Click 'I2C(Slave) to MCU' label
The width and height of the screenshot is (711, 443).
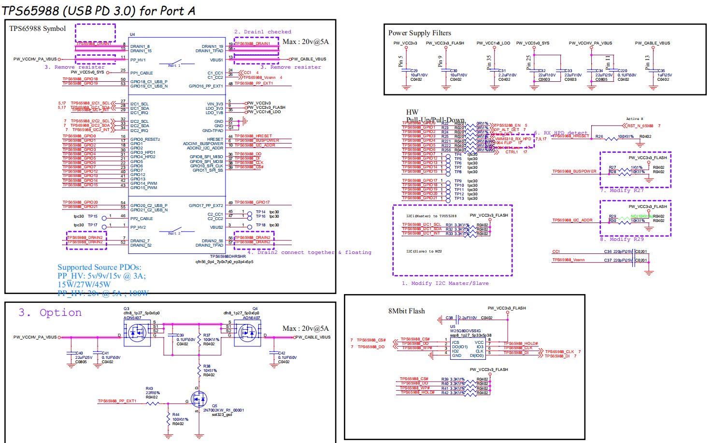point(424,251)
